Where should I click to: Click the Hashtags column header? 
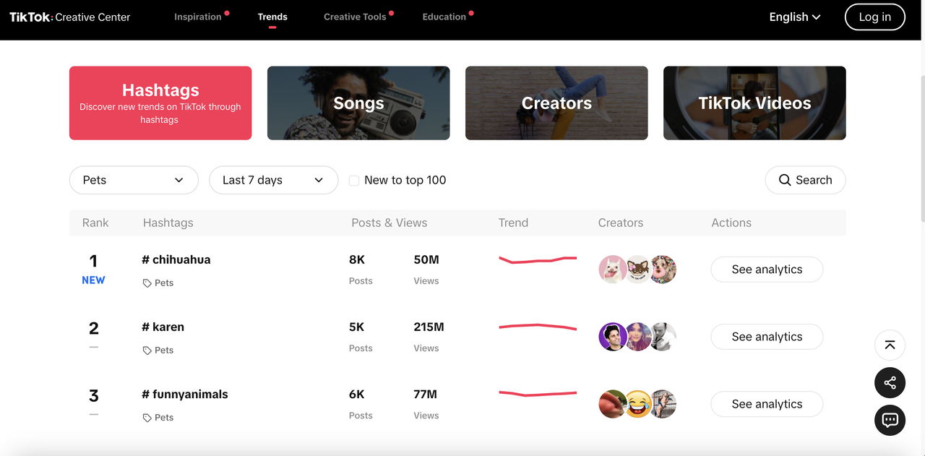pyautogui.click(x=168, y=223)
